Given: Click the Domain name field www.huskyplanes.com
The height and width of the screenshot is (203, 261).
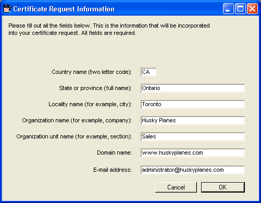Looking at the screenshot, I should pos(193,153).
